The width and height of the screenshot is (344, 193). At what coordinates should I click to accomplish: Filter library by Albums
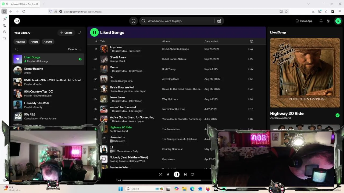pos(48,42)
